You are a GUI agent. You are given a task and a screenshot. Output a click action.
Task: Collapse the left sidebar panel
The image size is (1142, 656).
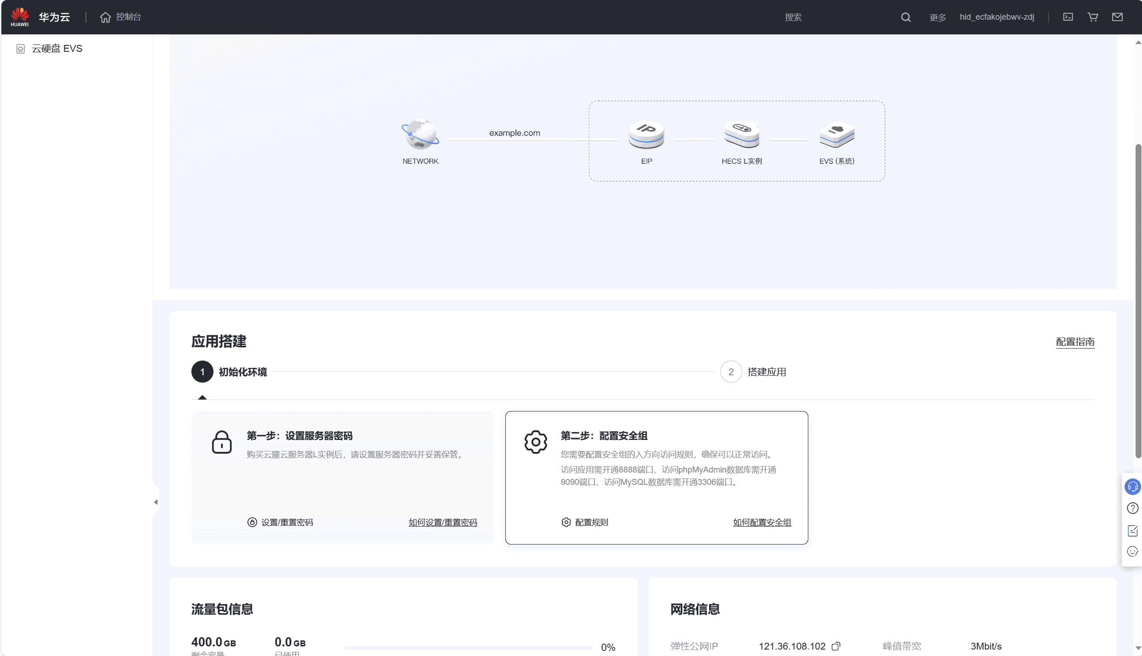[156, 501]
